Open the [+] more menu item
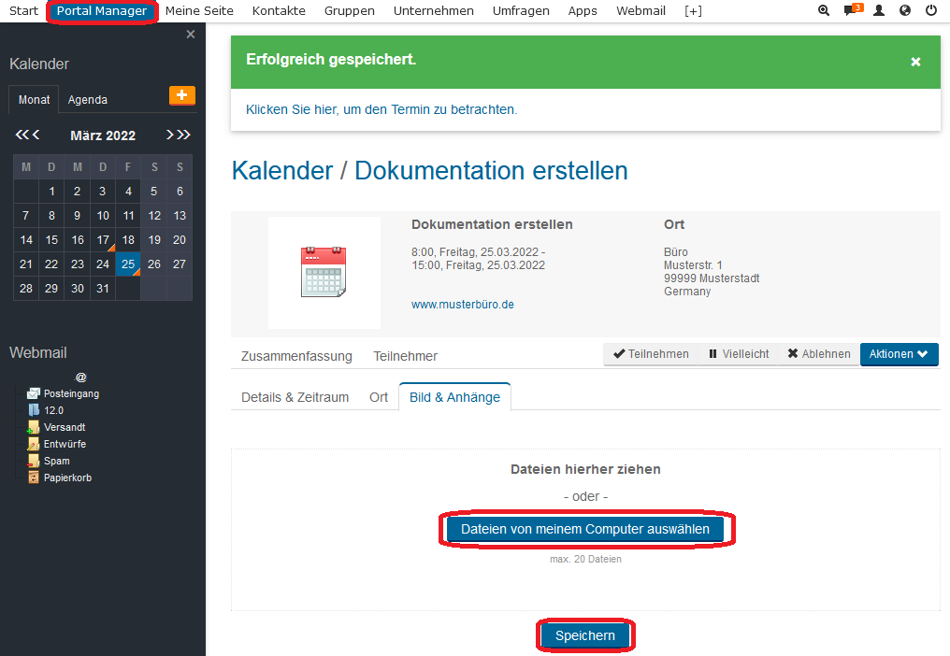Image resolution: width=950 pixels, height=656 pixels. [x=693, y=11]
